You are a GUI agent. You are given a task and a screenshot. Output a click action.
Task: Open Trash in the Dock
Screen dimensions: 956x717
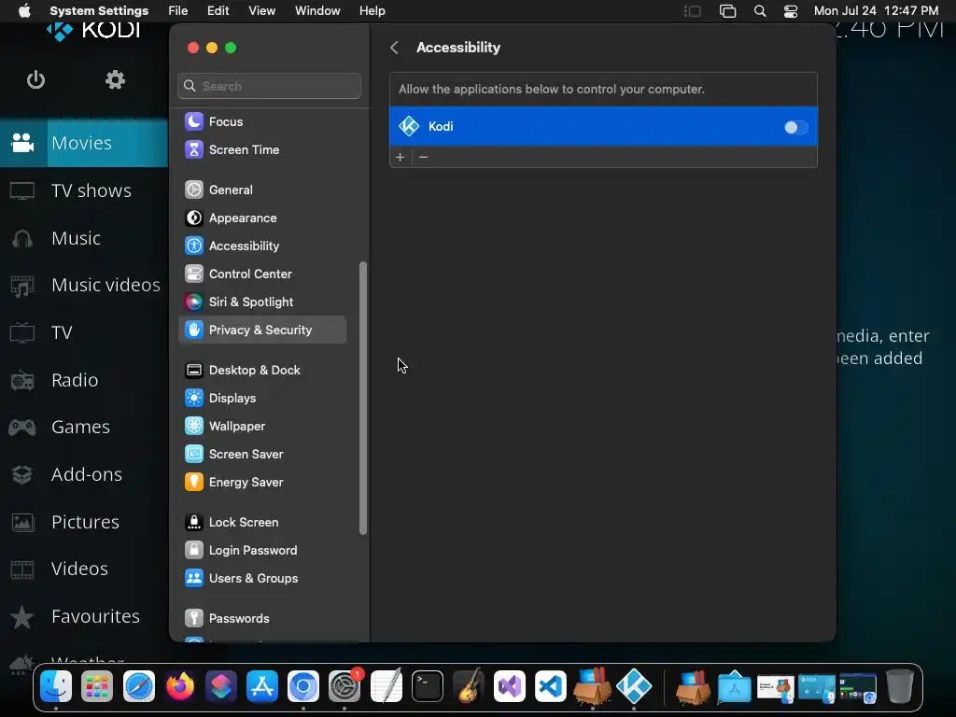[899, 686]
